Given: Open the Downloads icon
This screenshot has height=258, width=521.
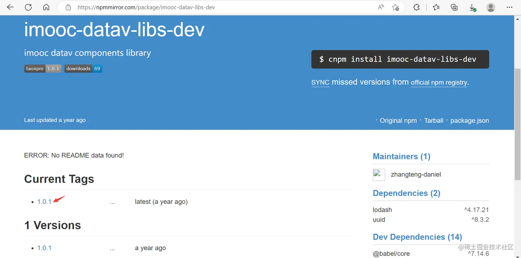Looking at the screenshot, I should (473, 7).
